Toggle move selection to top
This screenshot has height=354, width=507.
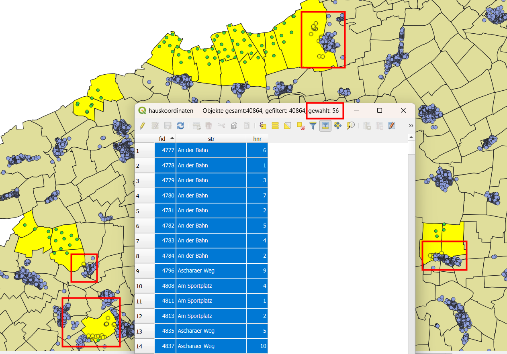click(325, 126)
